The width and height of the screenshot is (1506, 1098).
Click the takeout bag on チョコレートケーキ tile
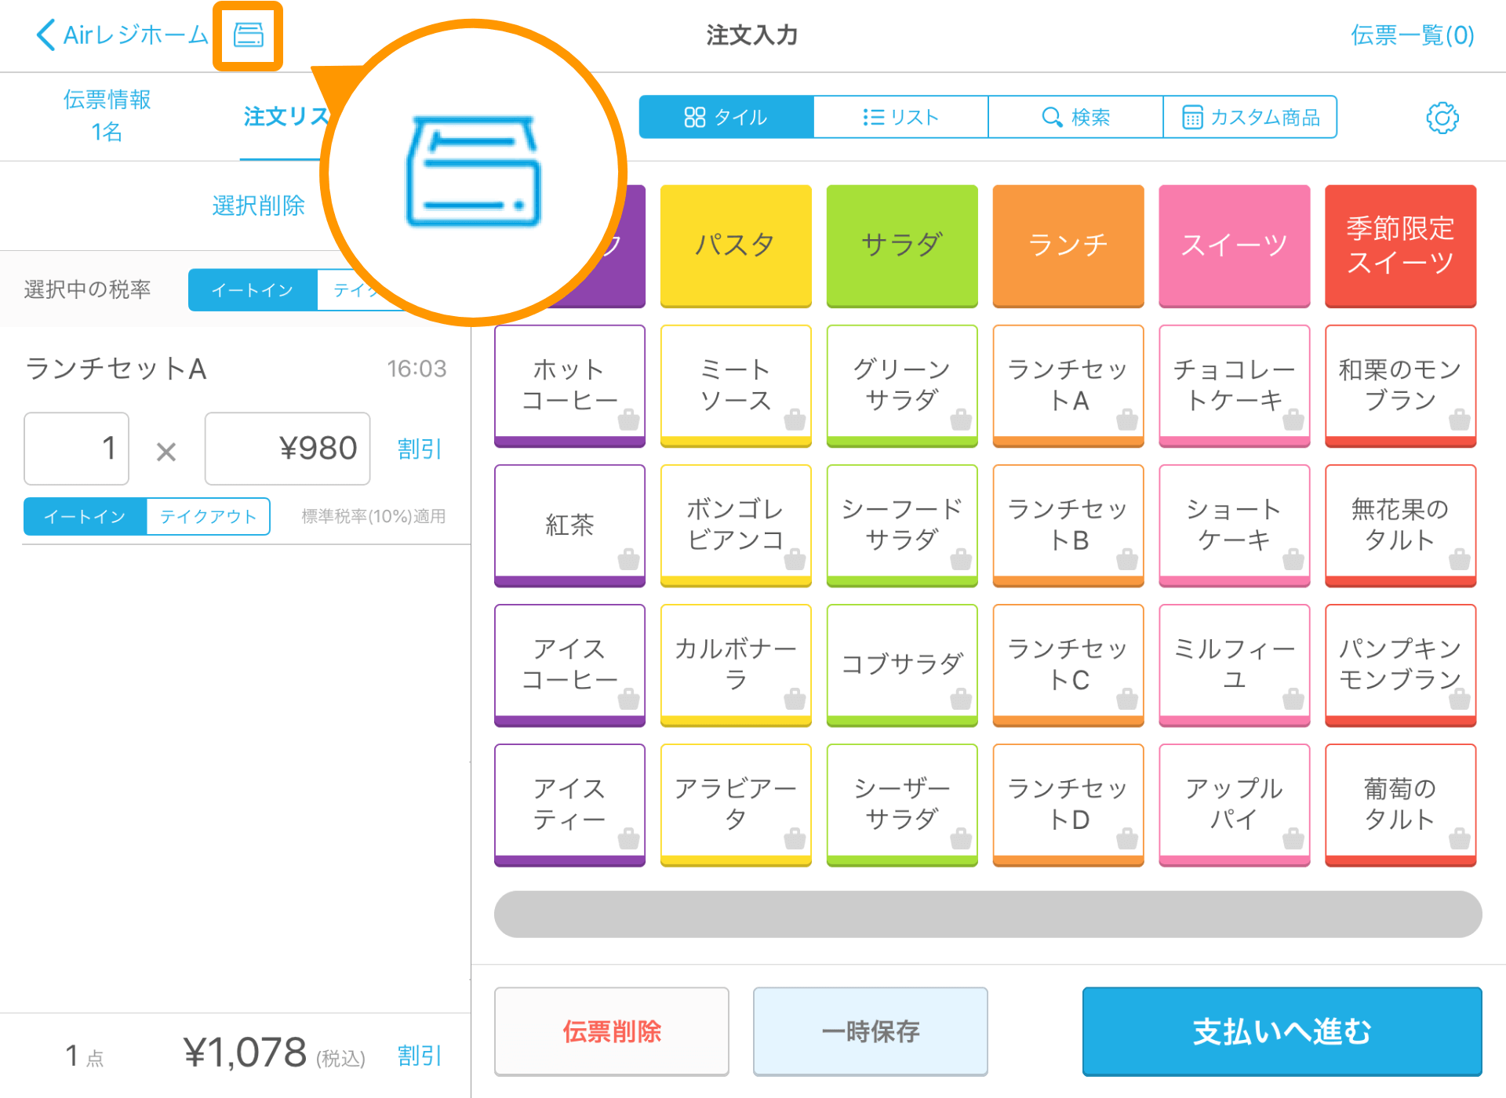(1293, 420)
